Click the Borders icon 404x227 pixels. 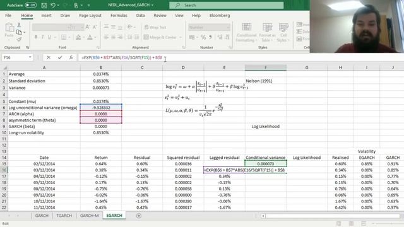click(64, 37)
